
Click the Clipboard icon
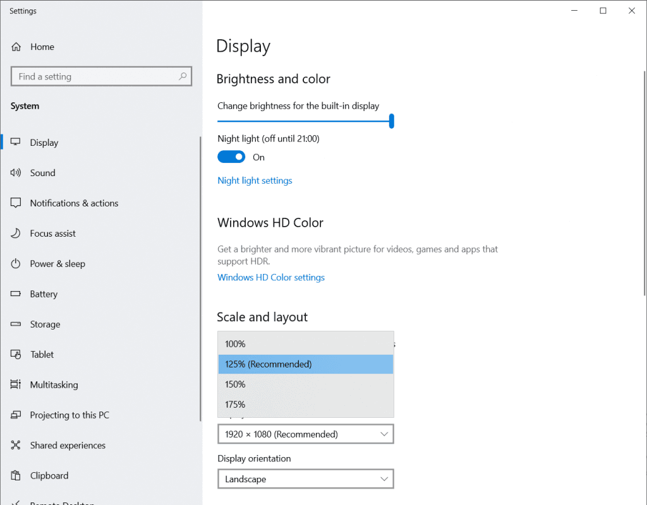[16, 475]
